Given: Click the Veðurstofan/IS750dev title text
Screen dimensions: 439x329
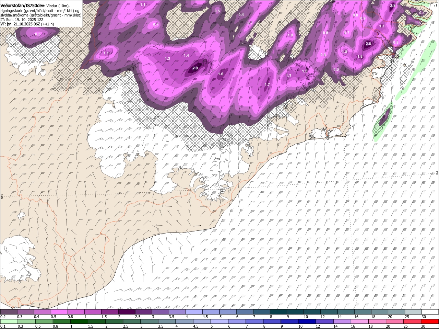Looking at the screenshot, I should point(22,5).
